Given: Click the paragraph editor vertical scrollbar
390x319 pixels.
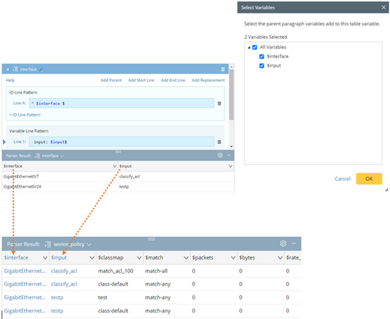Looking at the screenshot, I should 231,94.
